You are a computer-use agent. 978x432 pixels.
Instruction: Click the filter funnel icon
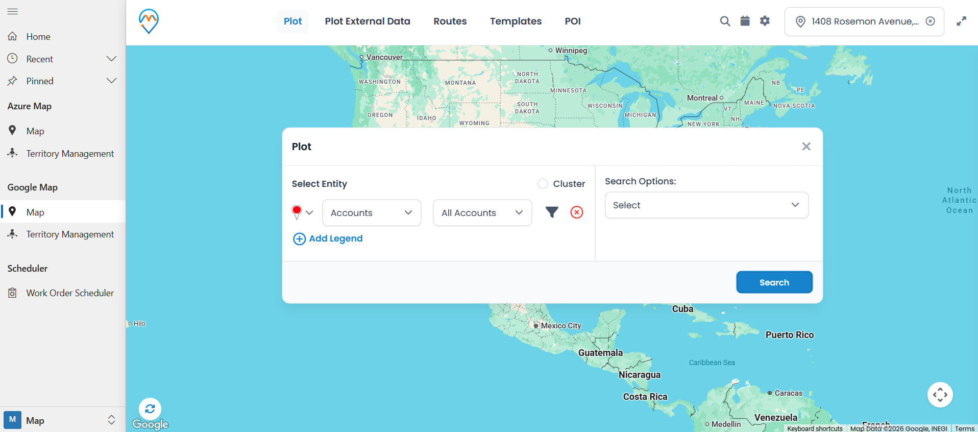pos(551,212)
